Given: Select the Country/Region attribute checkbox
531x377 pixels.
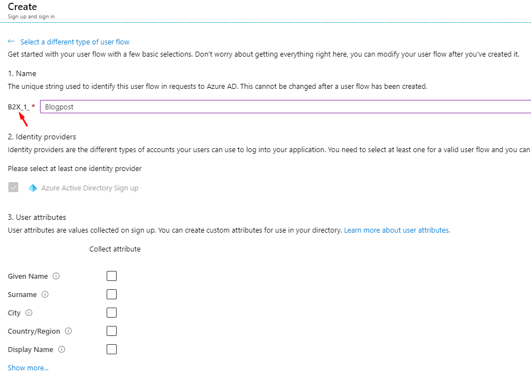Looking at the screenshot, I should (x=112, y=331).
